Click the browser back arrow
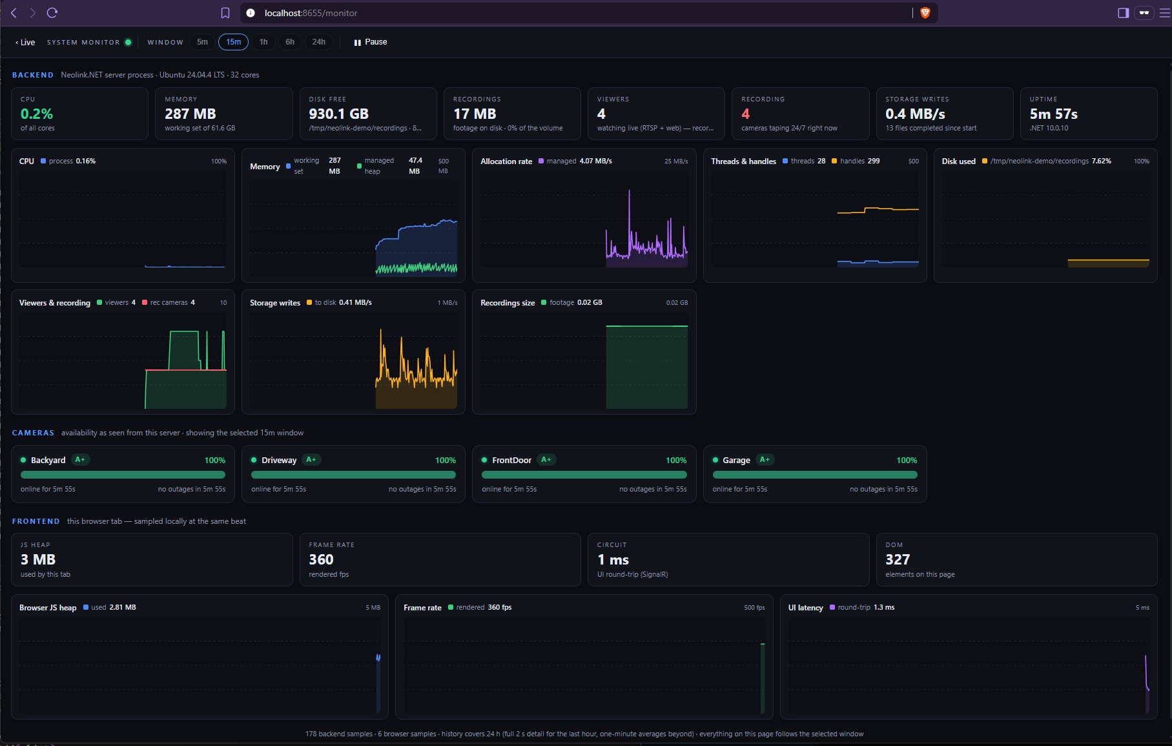 point(14,13)
